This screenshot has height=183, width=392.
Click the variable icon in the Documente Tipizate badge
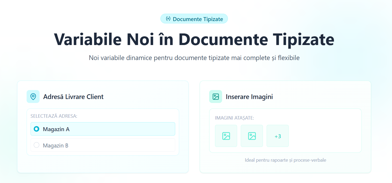click(x=168, y=18)
